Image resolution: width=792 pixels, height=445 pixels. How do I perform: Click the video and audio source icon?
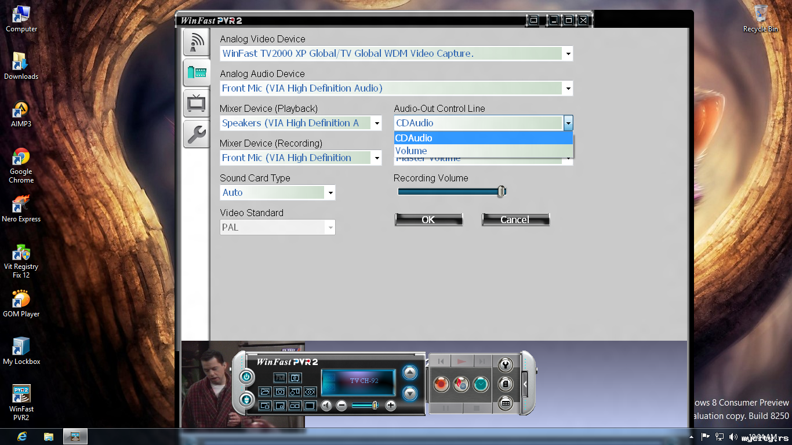295,392
